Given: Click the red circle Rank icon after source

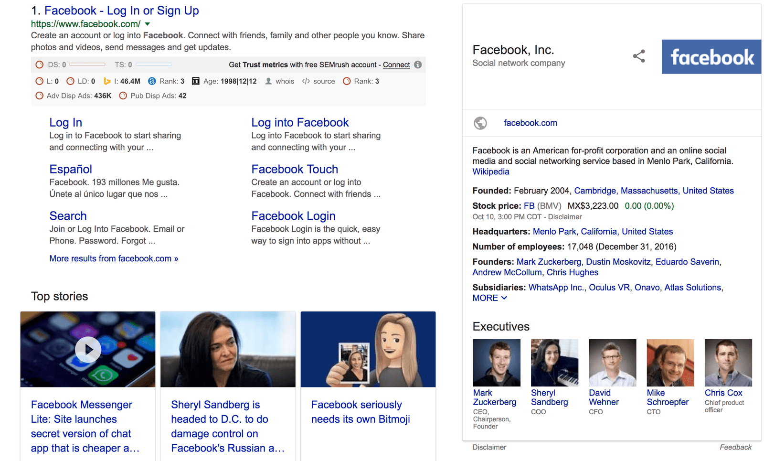Looking at the screenshot, I should tap(347, 81).
